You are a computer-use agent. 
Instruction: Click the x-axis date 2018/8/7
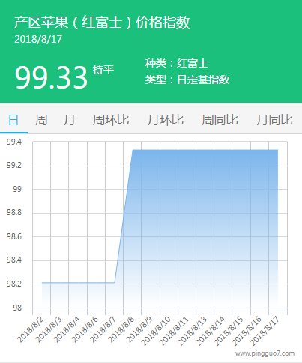(x=103, y=329)
